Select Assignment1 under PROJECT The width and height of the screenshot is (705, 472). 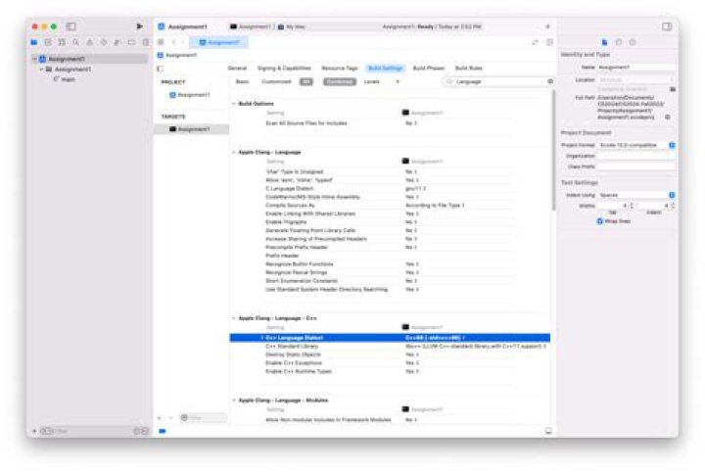(x=190, y=95)
